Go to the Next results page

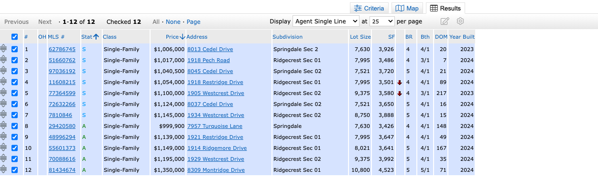pyautogui.click(x=45, y=22)
